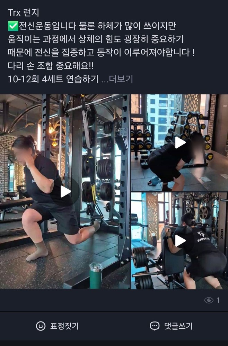The width and height of the screenshot is (228, 346).
Task: Open the thumbnail with TRX-labeled machine
Action: (179, 240)
